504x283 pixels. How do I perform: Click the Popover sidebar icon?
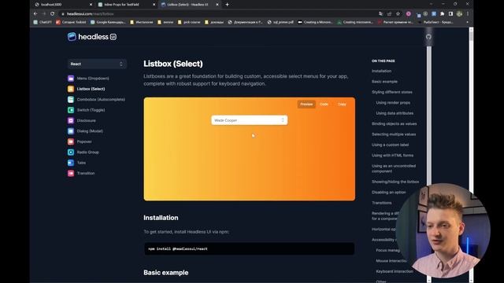[71, 141]
